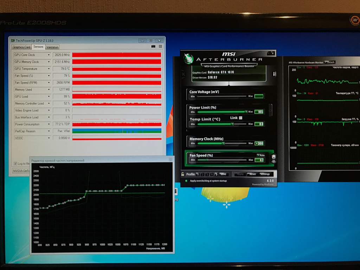The image size is (360, 270).
Task: Select Afterburner profile slot 5
Action: pyautogui.click(x=216, y=174)
